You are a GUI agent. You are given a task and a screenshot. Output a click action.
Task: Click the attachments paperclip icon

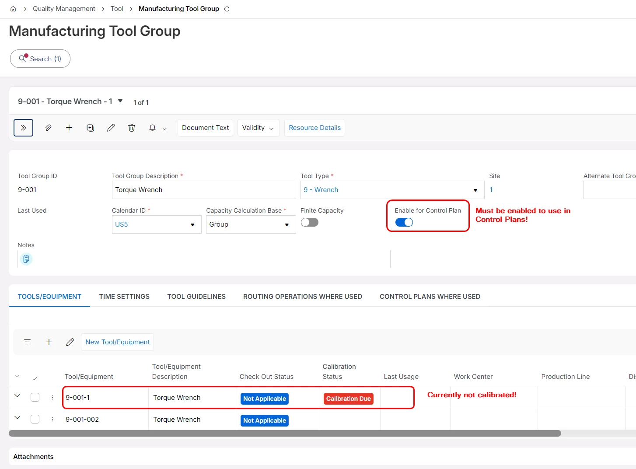click(x=49, y=128)
